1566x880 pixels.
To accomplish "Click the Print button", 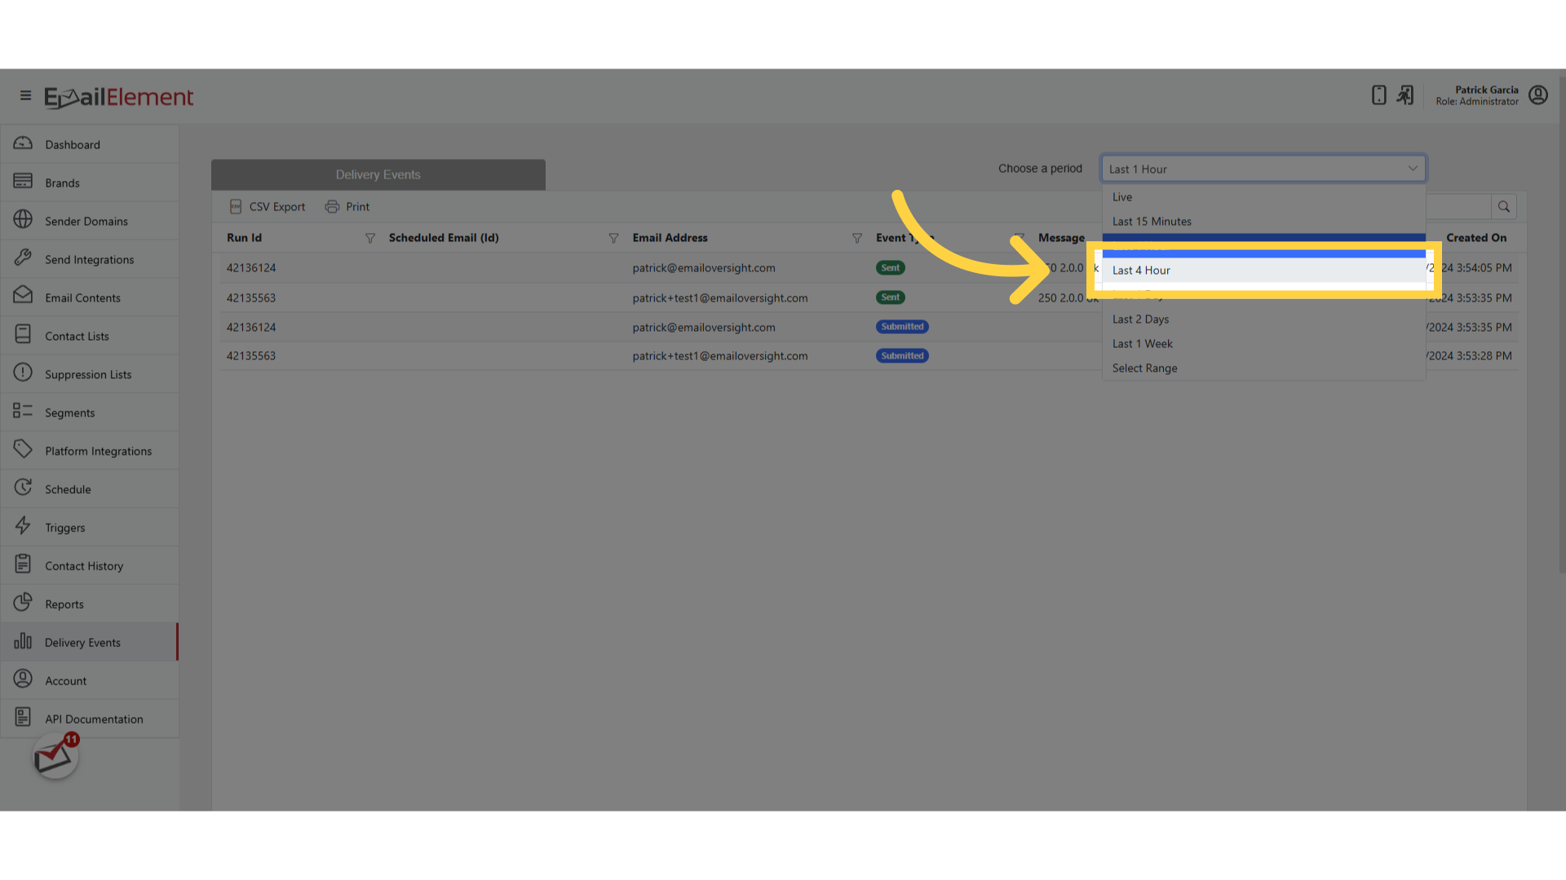I will click(x=347, y=207).
